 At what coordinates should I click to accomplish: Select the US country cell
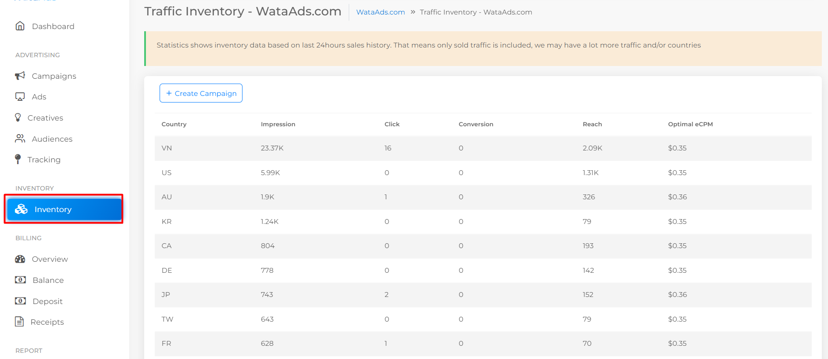(167, 172)
